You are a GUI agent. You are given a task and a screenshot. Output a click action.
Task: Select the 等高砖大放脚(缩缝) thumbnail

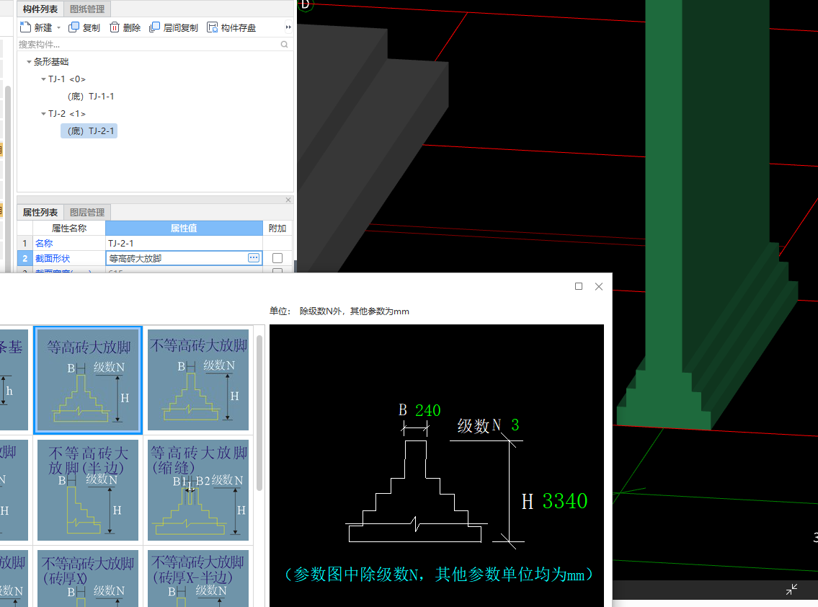198,489
